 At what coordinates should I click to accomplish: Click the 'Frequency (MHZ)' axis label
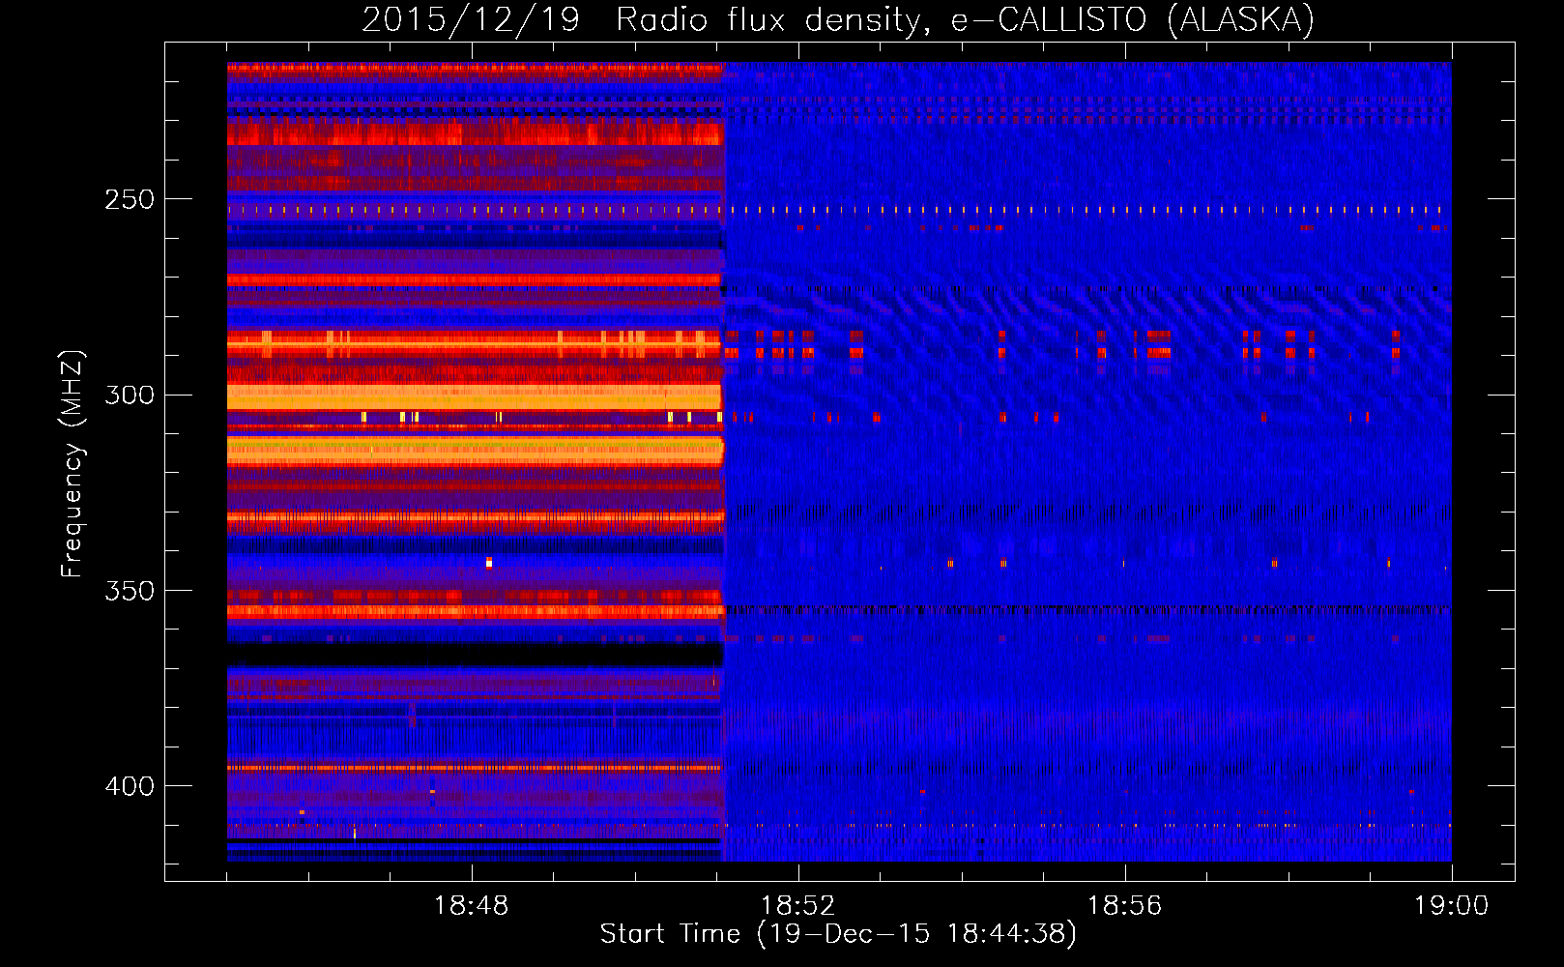click(72, 463)
